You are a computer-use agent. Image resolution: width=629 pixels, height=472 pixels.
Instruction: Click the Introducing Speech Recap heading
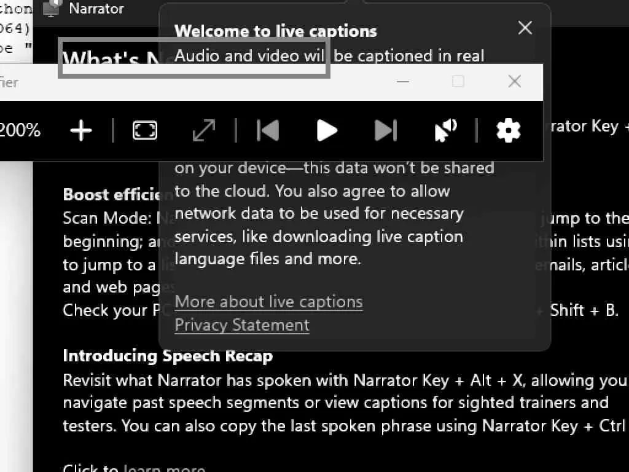pos(168,356)
